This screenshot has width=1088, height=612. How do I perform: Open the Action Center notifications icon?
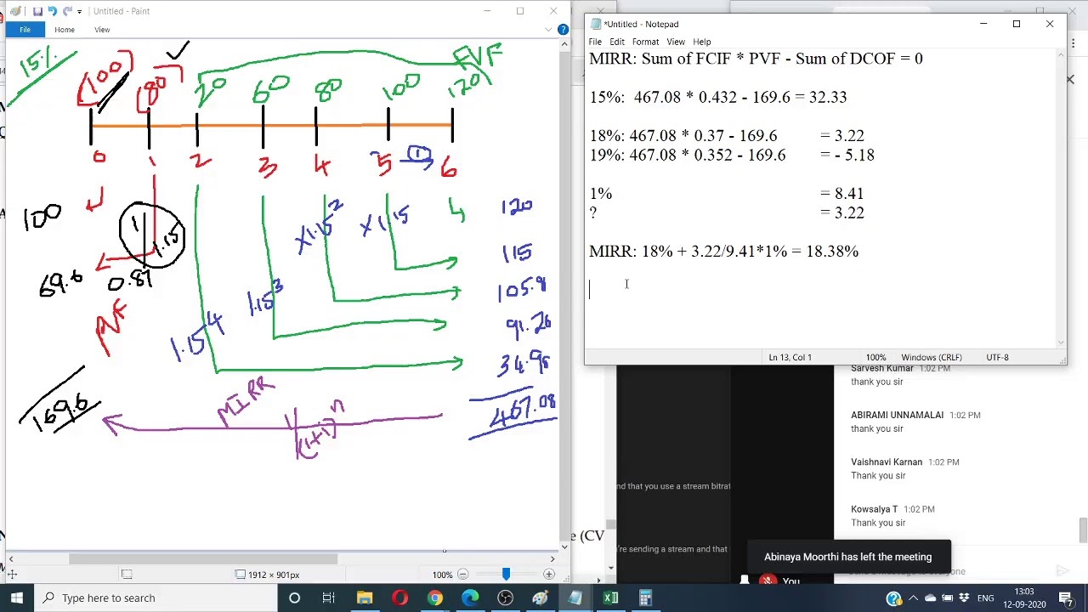[x=1066, y=598]
